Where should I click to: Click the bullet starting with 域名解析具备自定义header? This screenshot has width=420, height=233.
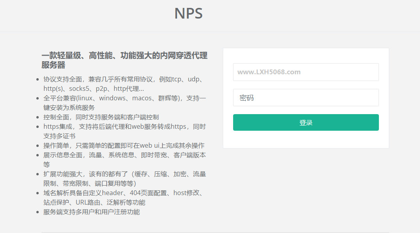(124, 197)
